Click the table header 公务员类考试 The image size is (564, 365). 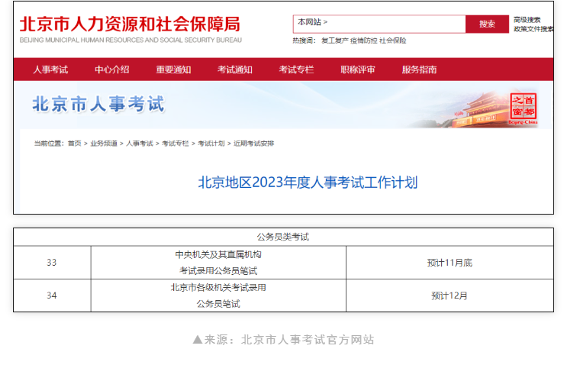pos(283,237)
